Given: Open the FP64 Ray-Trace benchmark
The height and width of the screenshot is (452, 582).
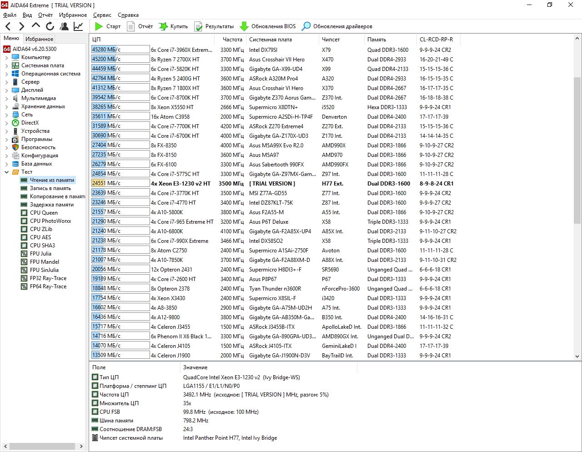Looking at the screenshot, I should click(48, 286).
